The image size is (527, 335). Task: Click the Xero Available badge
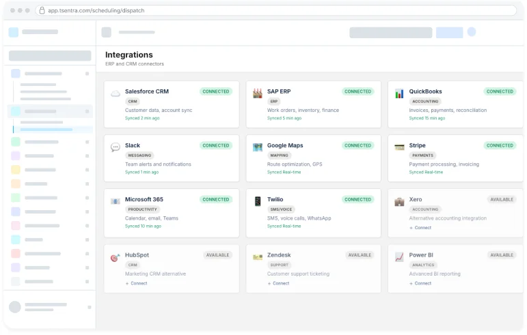coord(502,199)
